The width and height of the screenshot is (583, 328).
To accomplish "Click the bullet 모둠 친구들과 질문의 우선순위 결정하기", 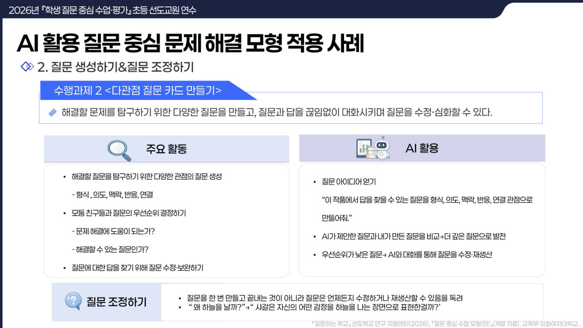I will point(129,213).
